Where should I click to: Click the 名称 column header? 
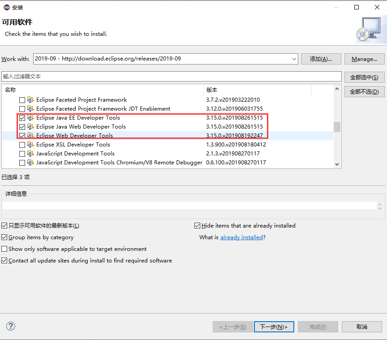click(103, 90)
